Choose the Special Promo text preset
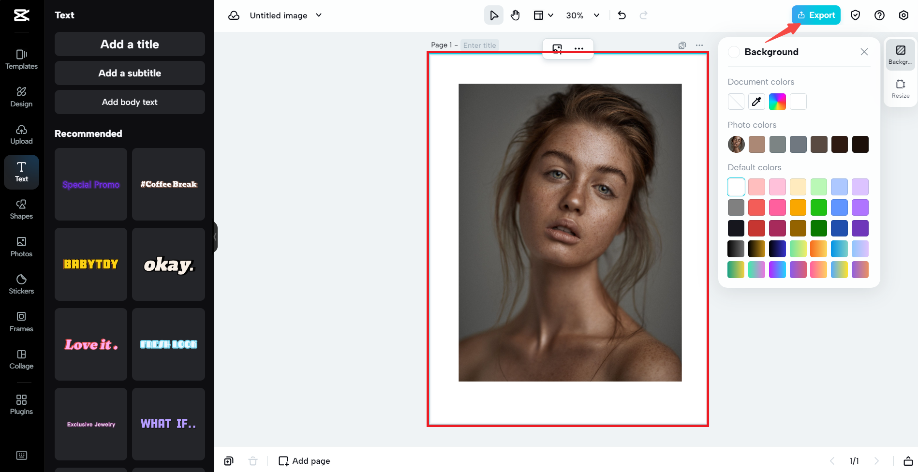The image size is (918, 472). point(91,184)
